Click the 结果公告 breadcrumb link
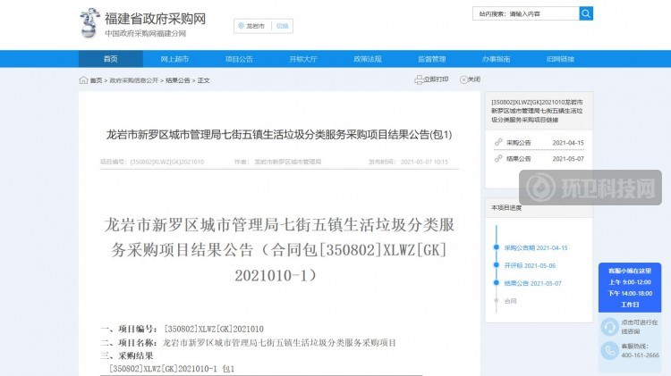 178,80
